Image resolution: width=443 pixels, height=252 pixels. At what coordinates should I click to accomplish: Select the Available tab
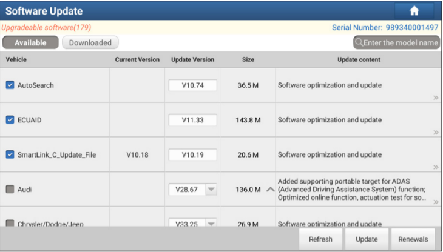click(x=30, y=43)
